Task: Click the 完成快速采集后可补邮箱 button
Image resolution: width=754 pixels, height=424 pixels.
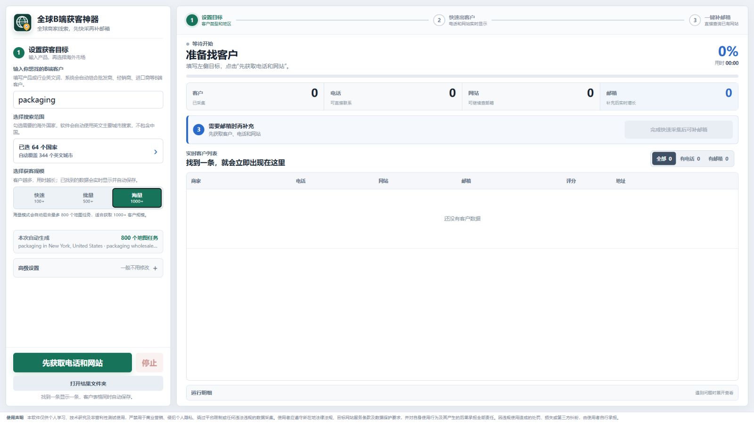Action: [679, 130]
